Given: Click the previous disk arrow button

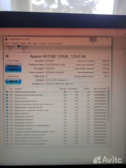Looking at the screenshot, I should 7,56.
